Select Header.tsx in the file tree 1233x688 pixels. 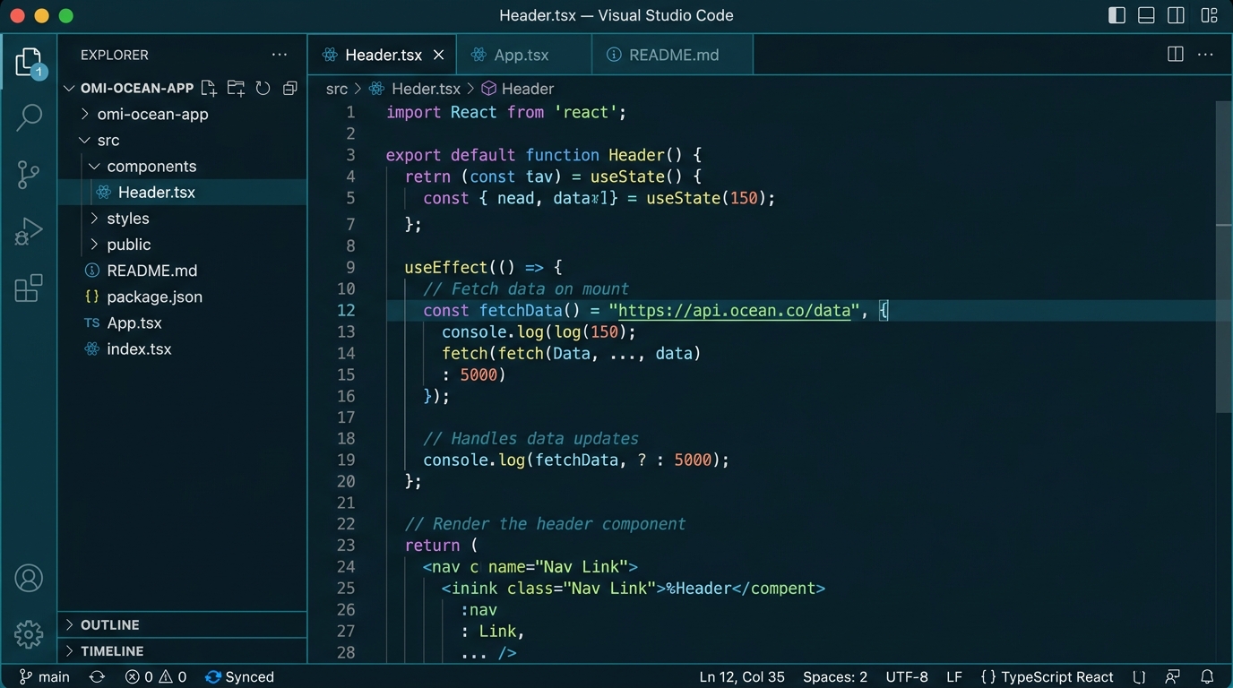(x=183, y=192)
